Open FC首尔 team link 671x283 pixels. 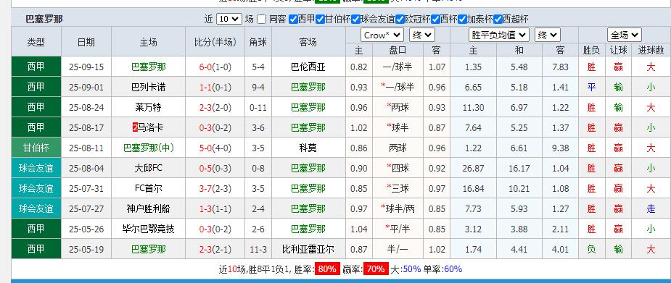coord(148,188)
